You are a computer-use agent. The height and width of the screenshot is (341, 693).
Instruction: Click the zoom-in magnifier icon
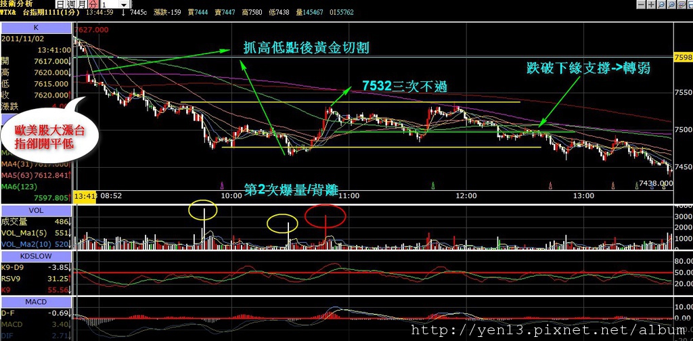(x=672, y=5)
